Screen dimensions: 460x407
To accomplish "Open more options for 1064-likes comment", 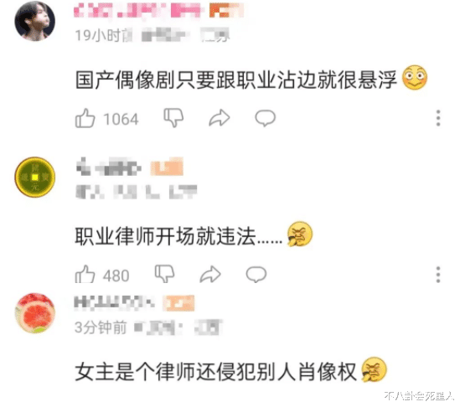I will (x=438, y=118).
